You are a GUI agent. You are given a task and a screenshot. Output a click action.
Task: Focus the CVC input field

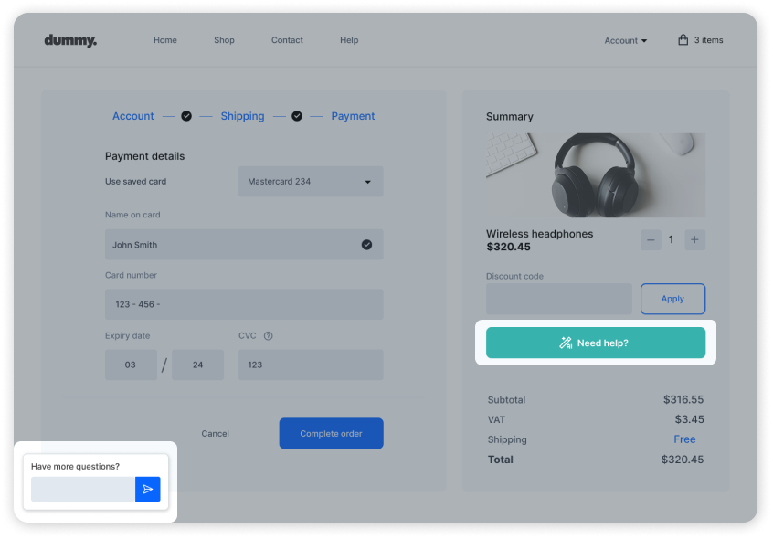coord(311,365)
